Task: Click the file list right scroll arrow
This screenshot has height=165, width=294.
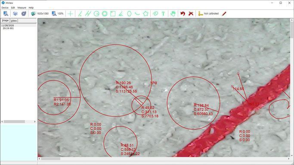Action: coord(35,122)
